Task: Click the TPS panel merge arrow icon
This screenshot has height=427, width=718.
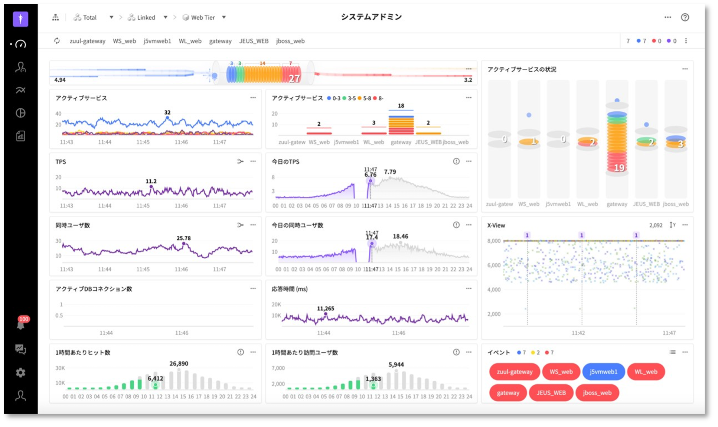Action: tap(240, 162)
